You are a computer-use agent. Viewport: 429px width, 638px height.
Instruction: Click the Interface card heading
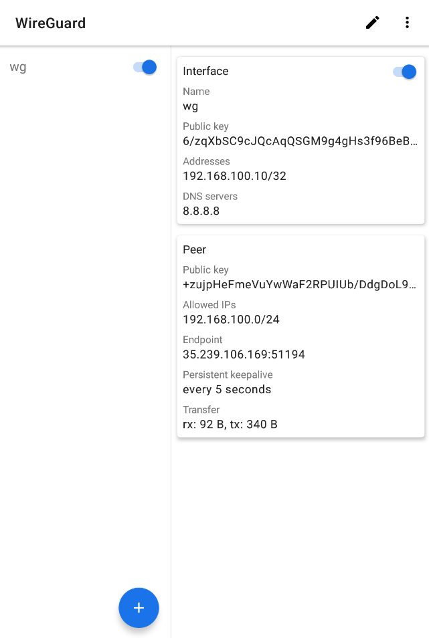(205, 72)
